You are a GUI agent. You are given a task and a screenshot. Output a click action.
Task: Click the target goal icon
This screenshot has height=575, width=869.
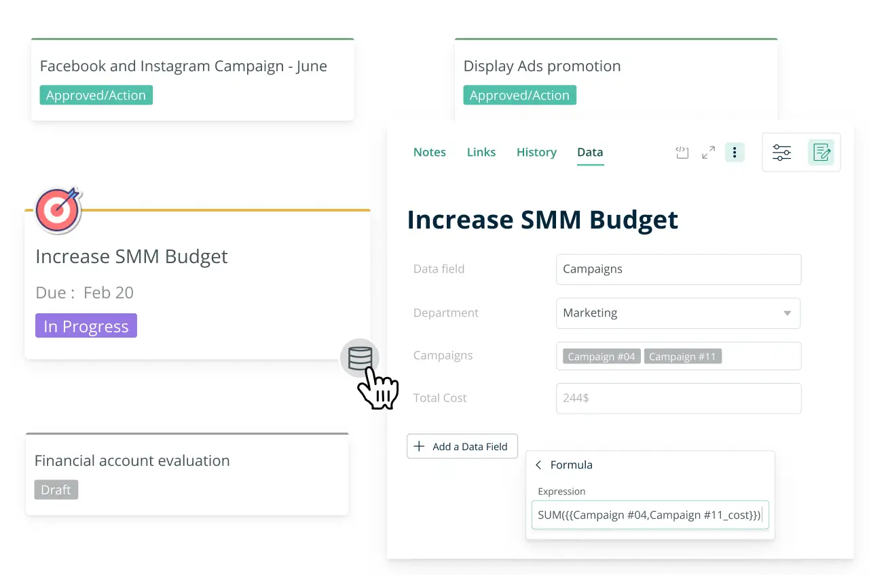pyautogui.click(x=58, y=210)
